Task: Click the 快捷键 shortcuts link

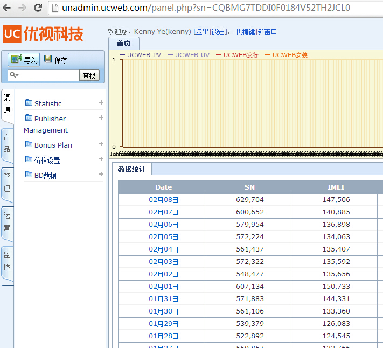Action: [245, 32]
